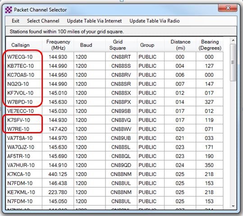The height and width of the screenshot is (216, 243).
Task: Click grid square CN88RV
Action: [121, 75]
